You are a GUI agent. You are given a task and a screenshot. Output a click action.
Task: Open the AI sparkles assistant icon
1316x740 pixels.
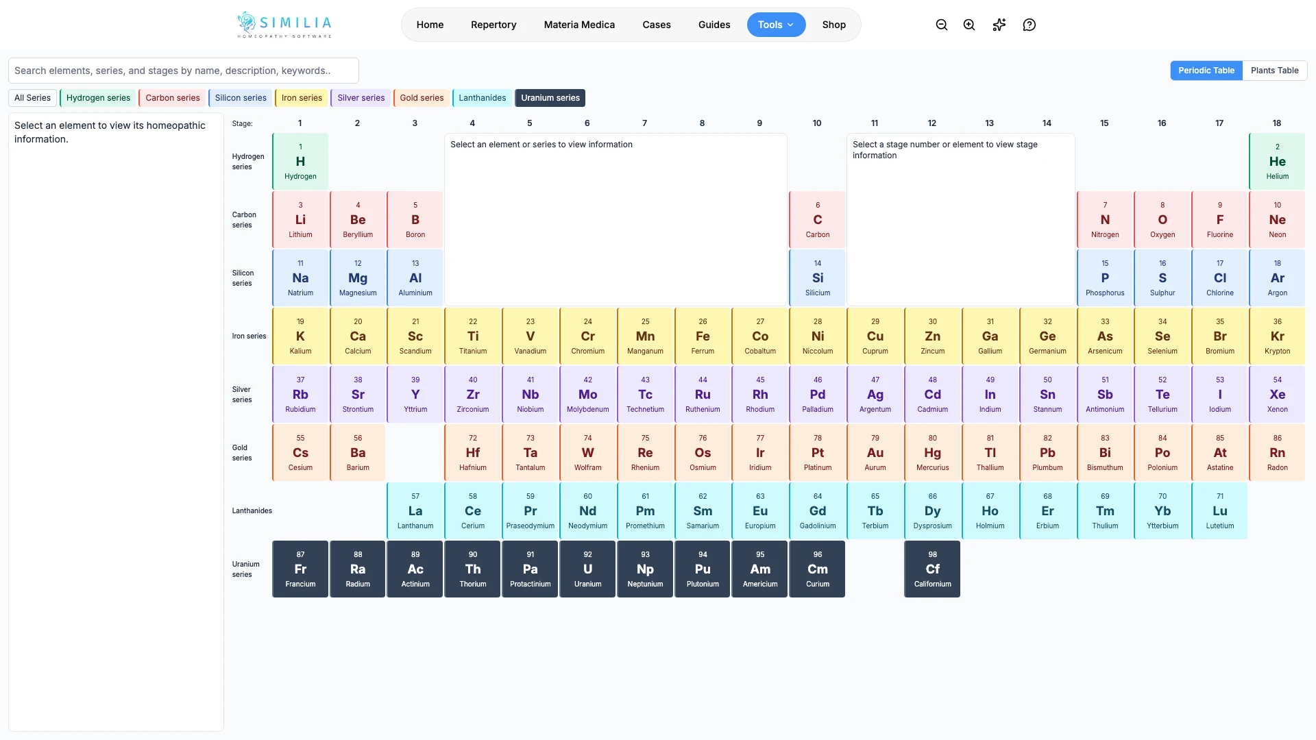coord(999,25)
